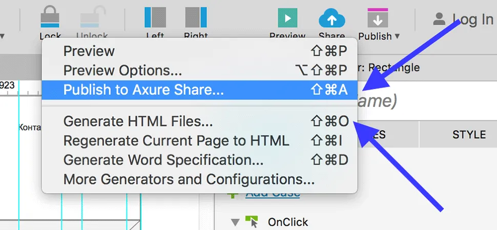497x230 pixels.
Task: Open Preview Options... menu entry
Action: [122, 70]
